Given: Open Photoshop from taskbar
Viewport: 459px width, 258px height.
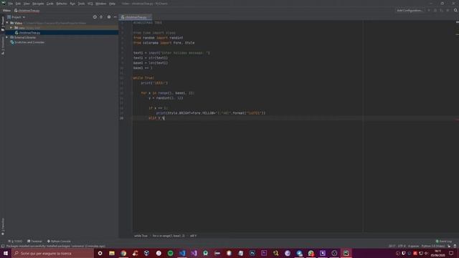Looking at the screenshot, I should [252, 253].
